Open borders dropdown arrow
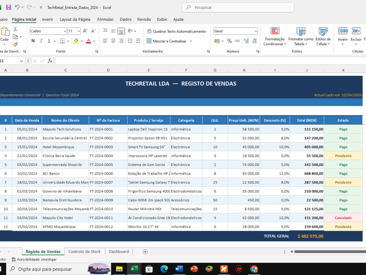This screenshot has height=275, width=366. coord(68,41)
